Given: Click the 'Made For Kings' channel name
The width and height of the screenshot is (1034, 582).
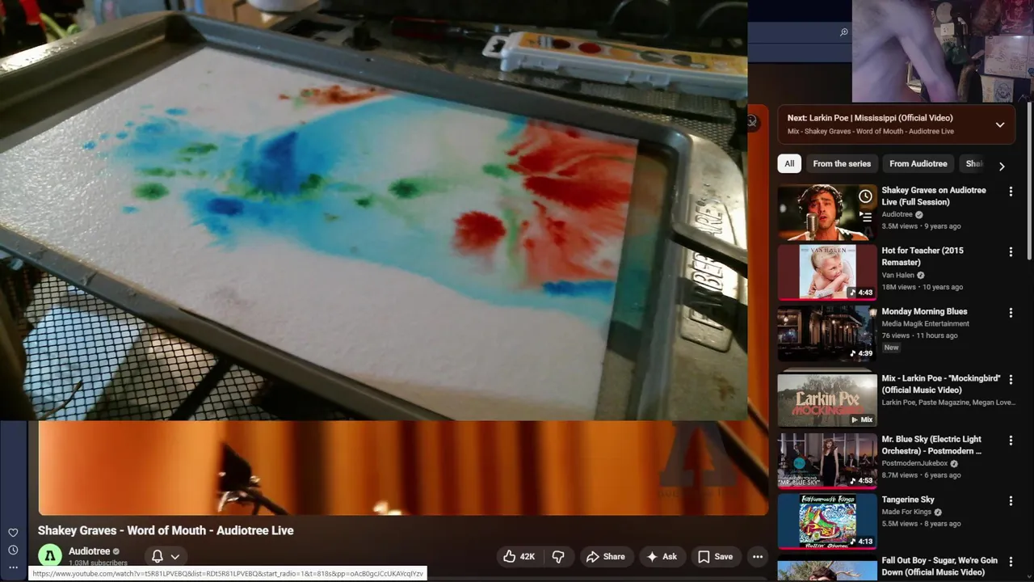Looking at the screenshot, I should click(x=906, y=512).
